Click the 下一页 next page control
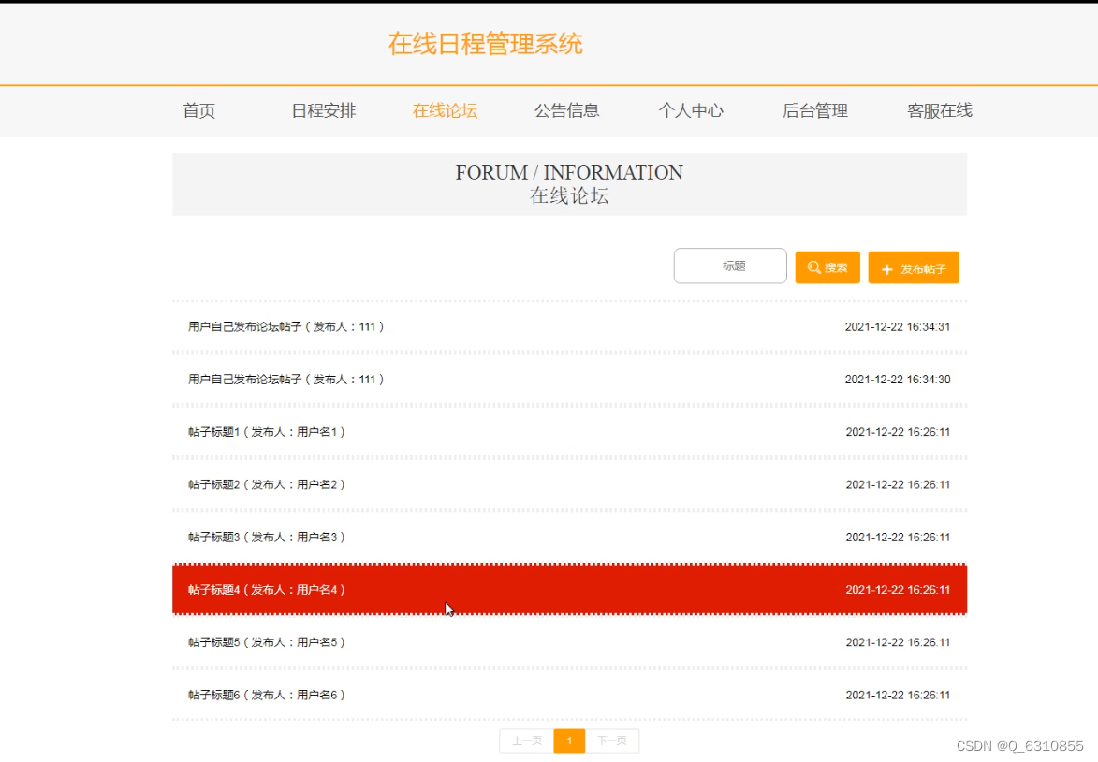This screenshot has height=762, width=1098. click(613, 740)
